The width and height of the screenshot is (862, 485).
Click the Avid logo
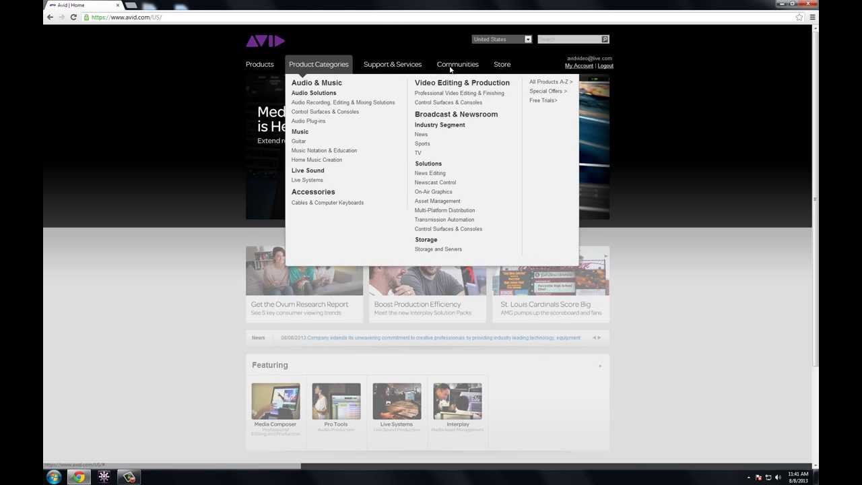[x=265, y=41]
